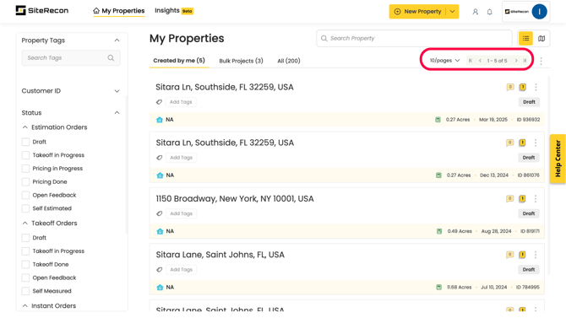Open the options menu beside pagination

[x=541, y=61]
